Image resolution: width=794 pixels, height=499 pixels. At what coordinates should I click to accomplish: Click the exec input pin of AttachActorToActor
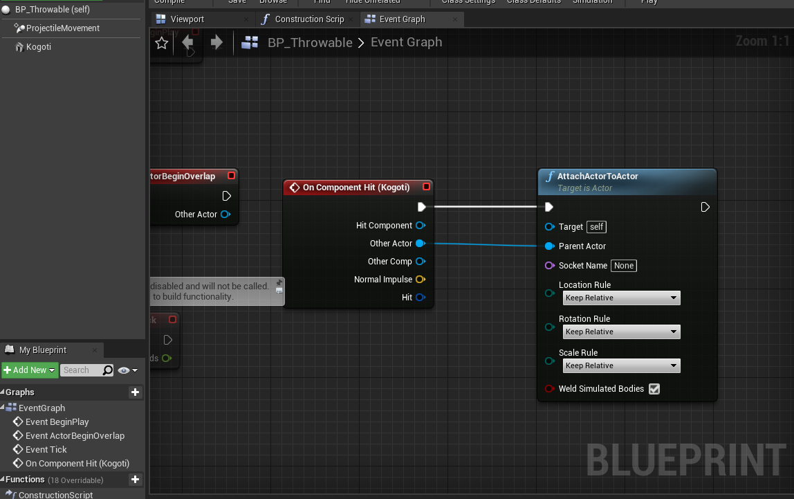[x=549, y=207]
